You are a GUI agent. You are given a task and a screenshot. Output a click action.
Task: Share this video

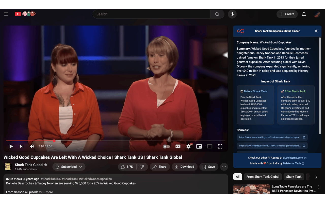(x=159, y=167)
